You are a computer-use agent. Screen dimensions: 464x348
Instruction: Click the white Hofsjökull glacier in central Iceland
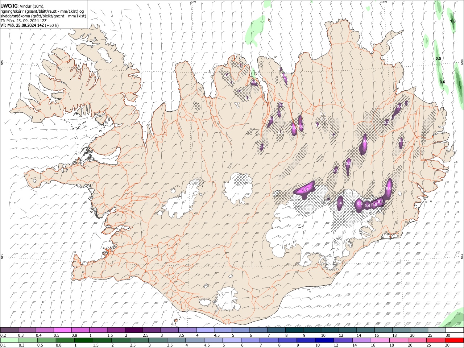(238, 188)
